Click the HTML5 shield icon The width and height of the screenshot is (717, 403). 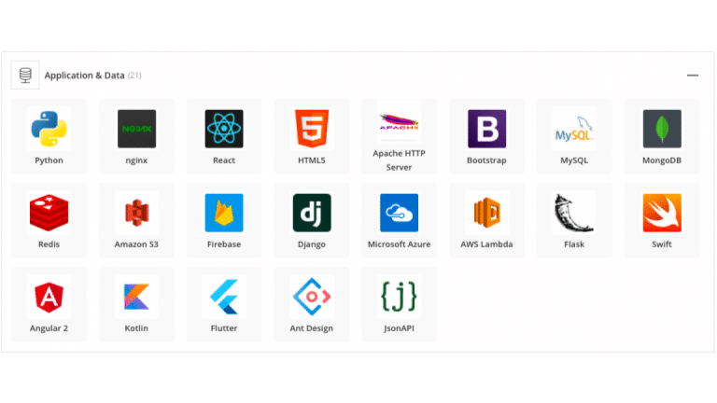click(312, 129)
